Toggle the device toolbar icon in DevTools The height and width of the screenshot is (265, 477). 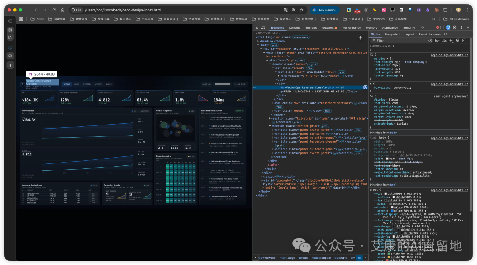(x=263, y=27)
